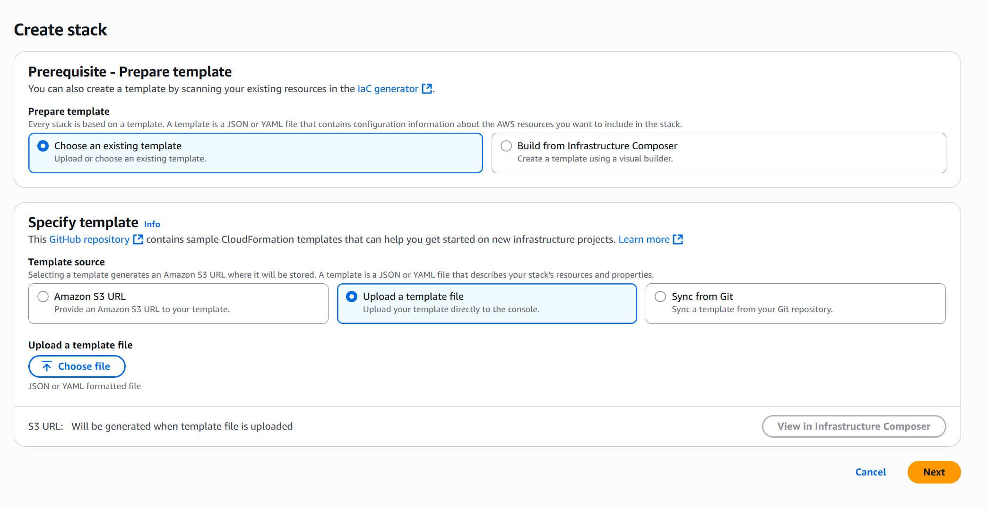This screenshot has width=987, height=509.
Task: Click the external link icon beside GitHub repository
Action: (x=138, y=239)
